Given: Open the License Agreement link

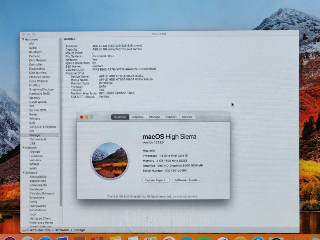Looking at the screenshot, I should click(185, 196).
